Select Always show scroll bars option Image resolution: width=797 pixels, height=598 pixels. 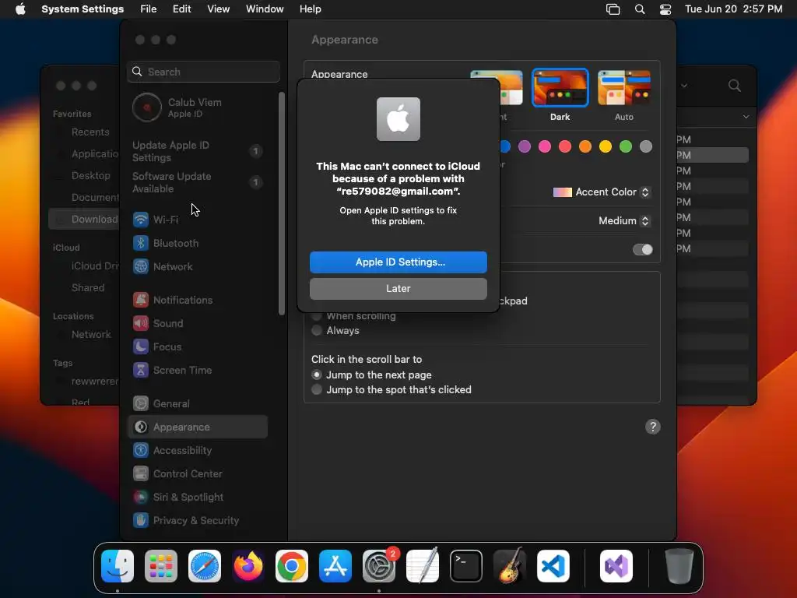pyautogui.click(x=317, y=330)
